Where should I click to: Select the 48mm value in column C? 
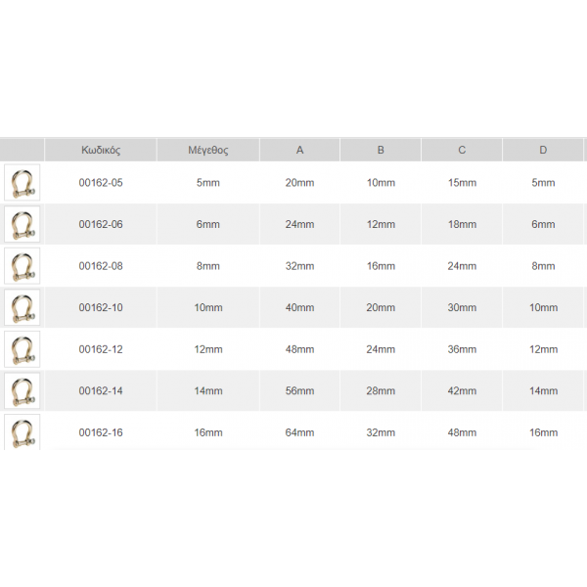[x=462, y=432]
